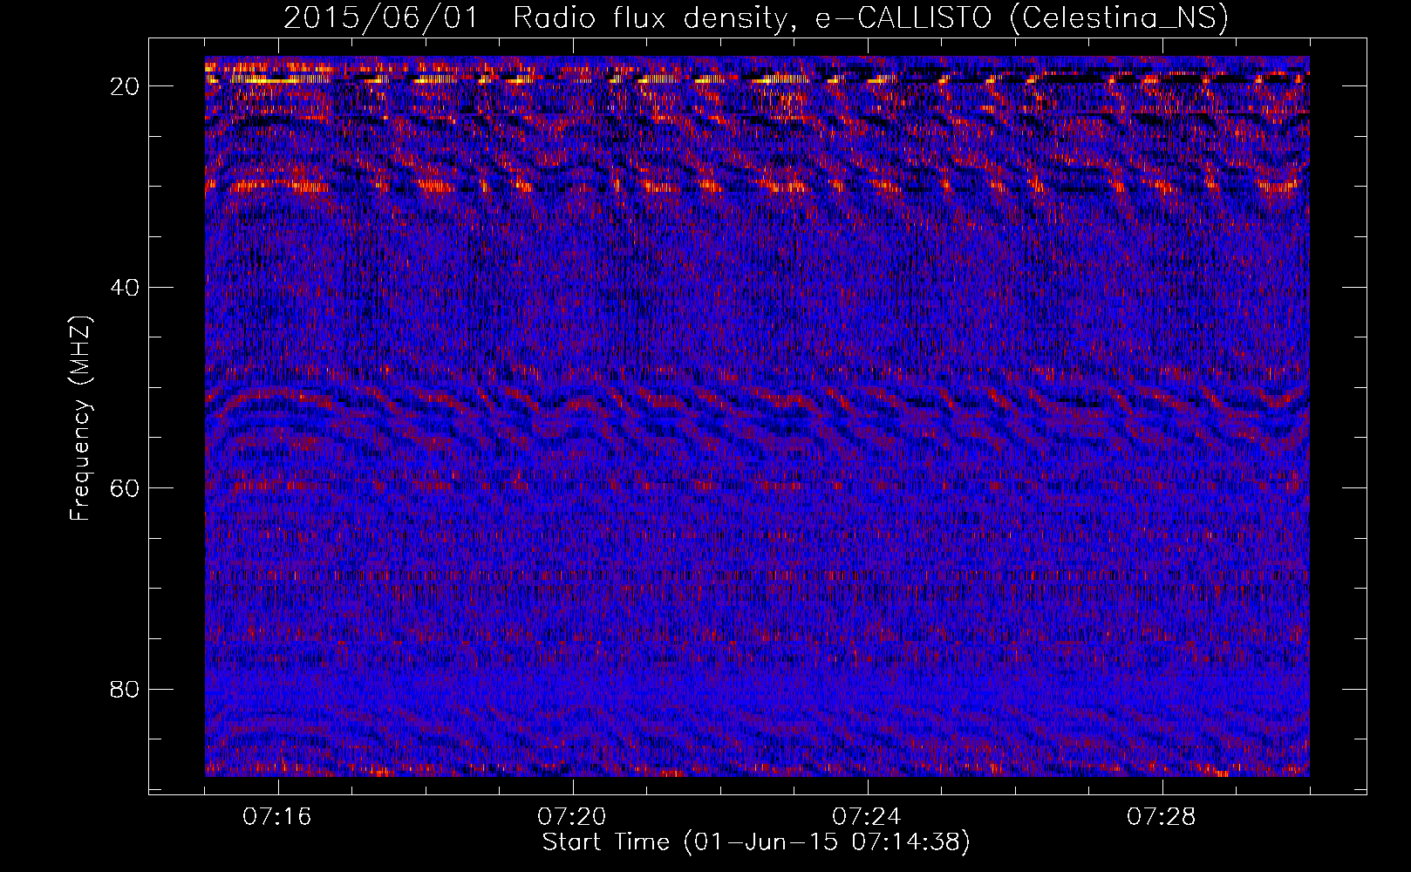Image resolution: width=1411 pixels, height=872 pixels.
Task: Click the Start Time axis label
Action: point(756,842)
